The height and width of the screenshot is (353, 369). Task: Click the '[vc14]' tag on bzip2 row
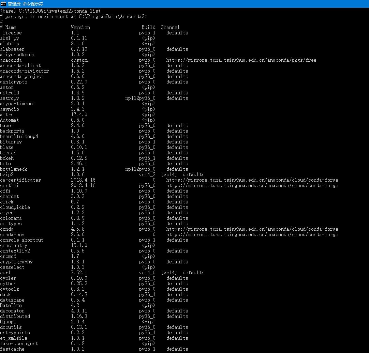pos(169,174)
